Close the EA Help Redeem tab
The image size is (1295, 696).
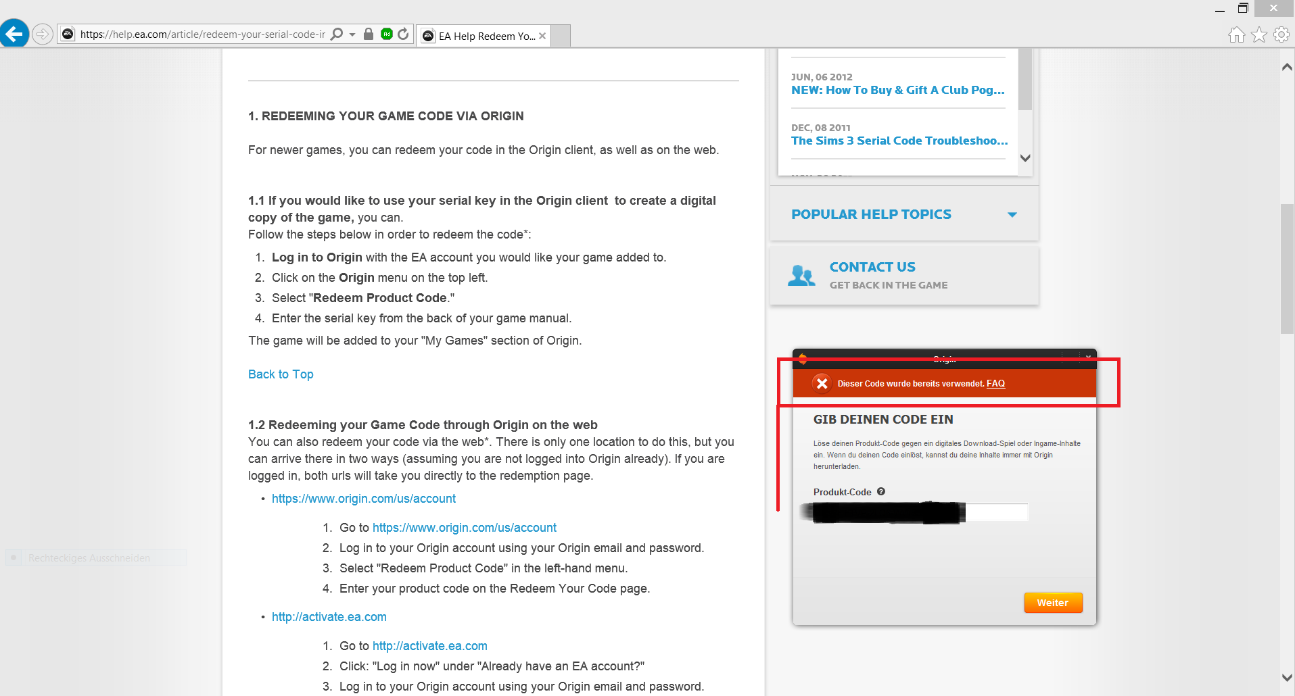(542, 36)
